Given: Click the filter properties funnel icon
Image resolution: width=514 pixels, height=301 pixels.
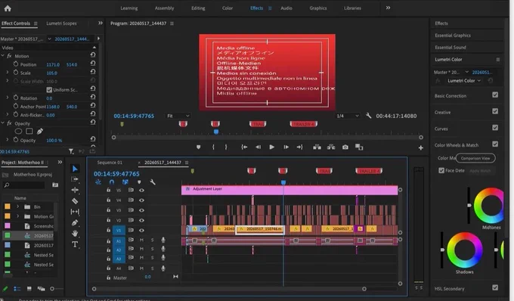Looking at the screenshot, I should [71, 151].
